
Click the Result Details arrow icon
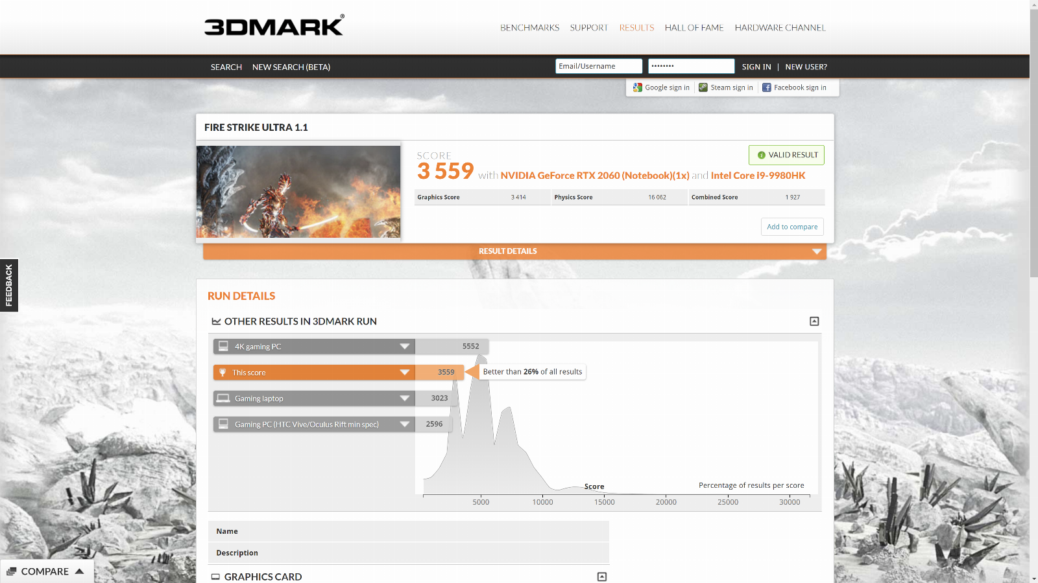click(817, 251)
